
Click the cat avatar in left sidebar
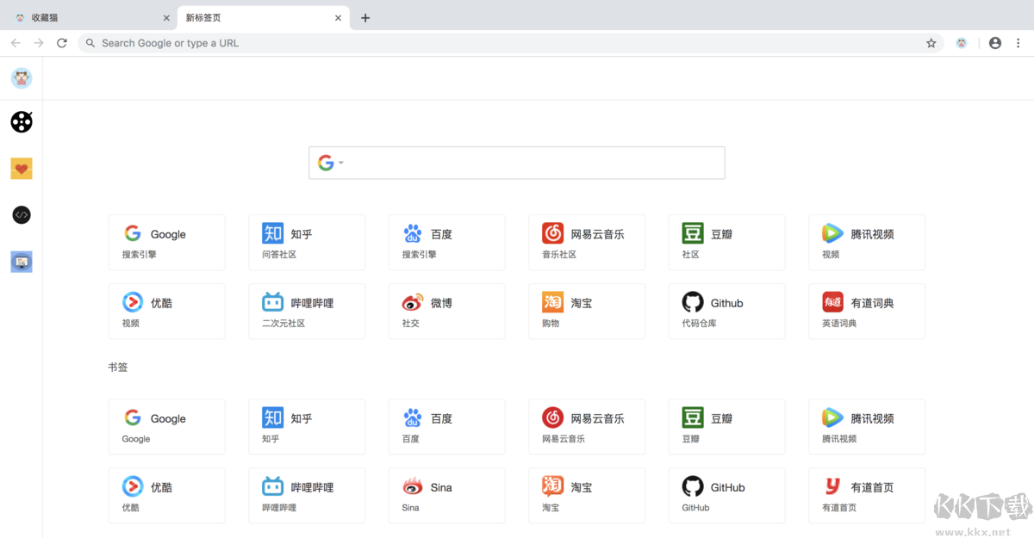(22, 78)
